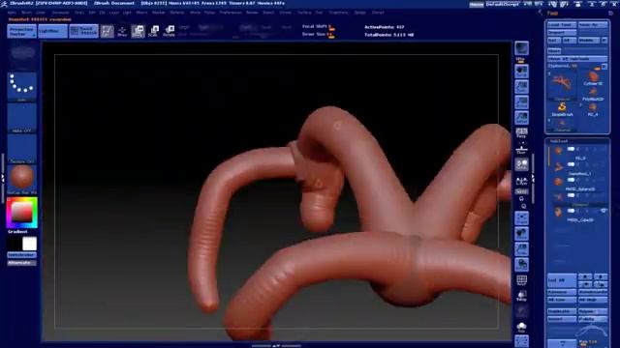Select the PolyMesh3D tool thumbnail

pyautogui.click(x=593, y=95)
